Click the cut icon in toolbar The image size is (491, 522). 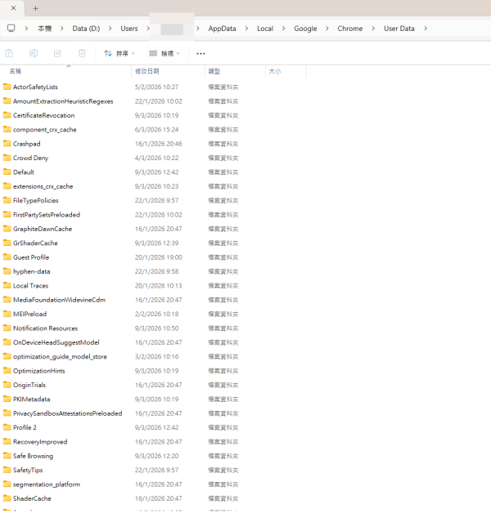10,53
